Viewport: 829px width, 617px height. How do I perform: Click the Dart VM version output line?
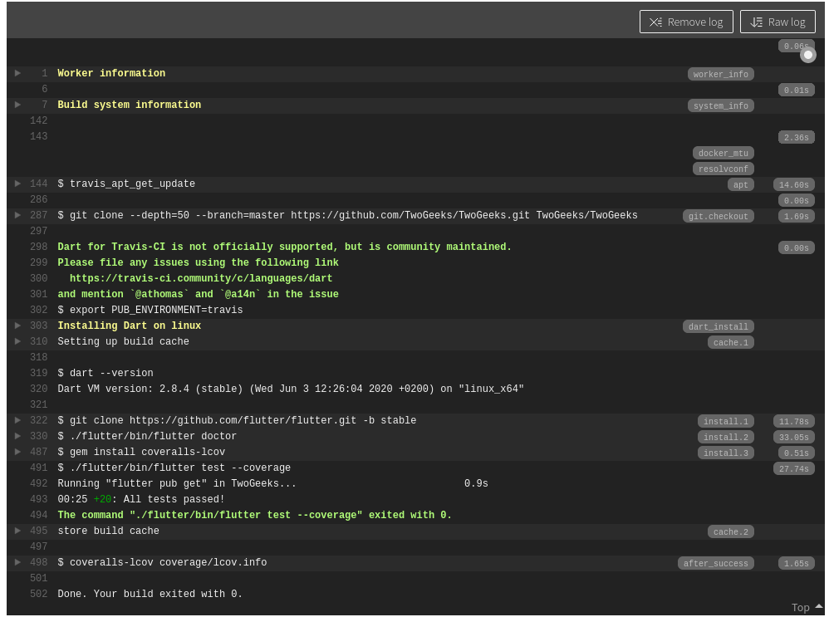[x=290, y=389]
